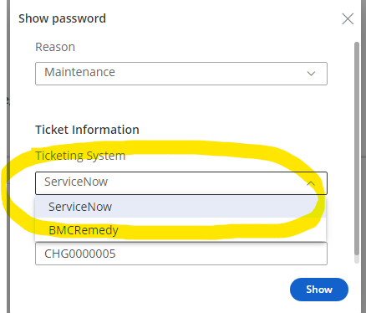Open the Reason dropdown showing Maintenance

pyautogui.click(x=181, y=74)
